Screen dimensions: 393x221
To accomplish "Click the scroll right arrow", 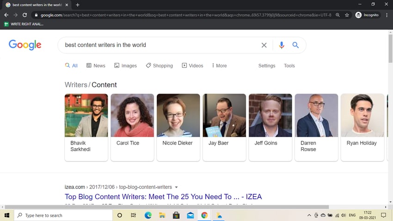I will click(386, 207).
